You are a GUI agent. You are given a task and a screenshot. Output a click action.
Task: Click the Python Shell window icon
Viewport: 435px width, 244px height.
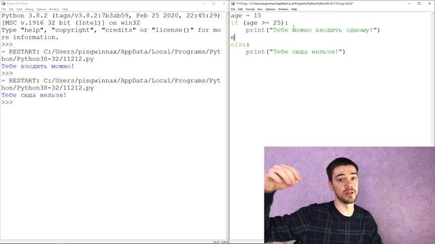tap(3, 3)
